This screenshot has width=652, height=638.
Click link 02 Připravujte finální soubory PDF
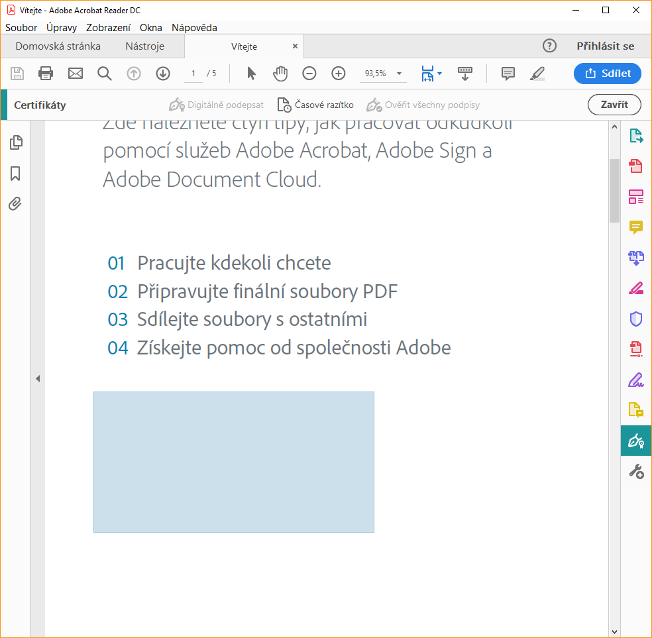pyautogui.click(x=252, y=292)
